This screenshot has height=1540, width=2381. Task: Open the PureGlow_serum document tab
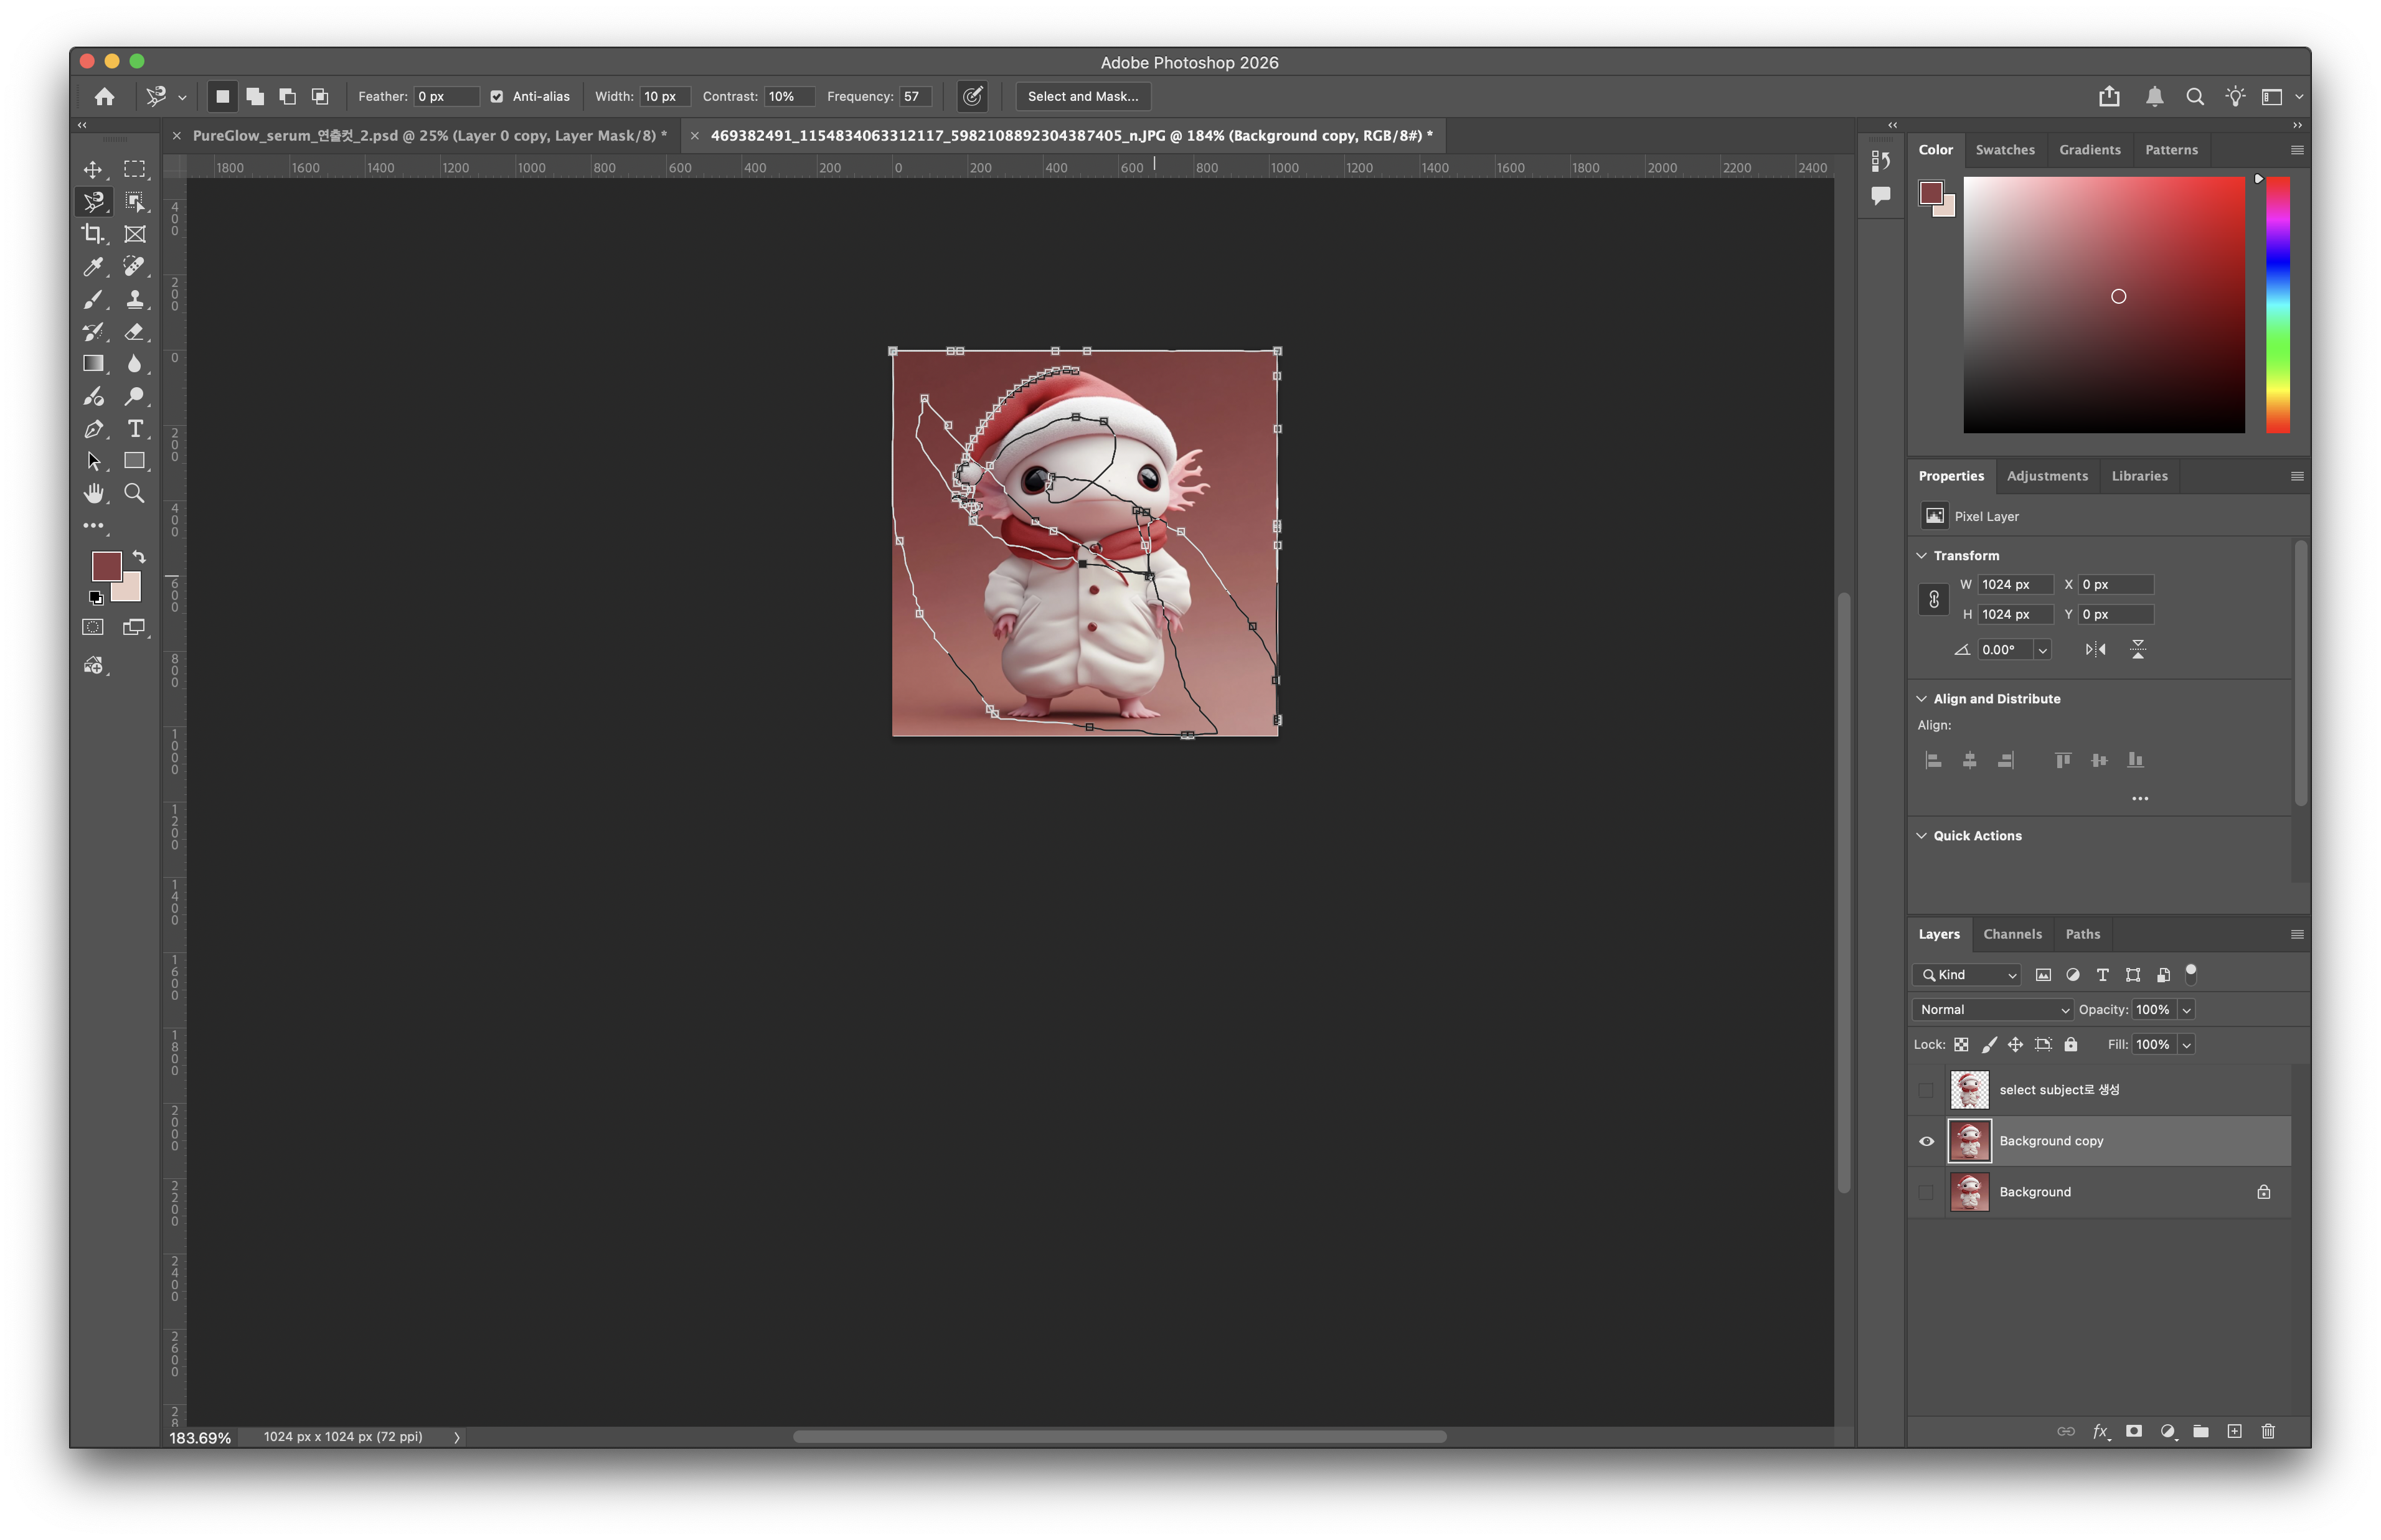[429, 136]
